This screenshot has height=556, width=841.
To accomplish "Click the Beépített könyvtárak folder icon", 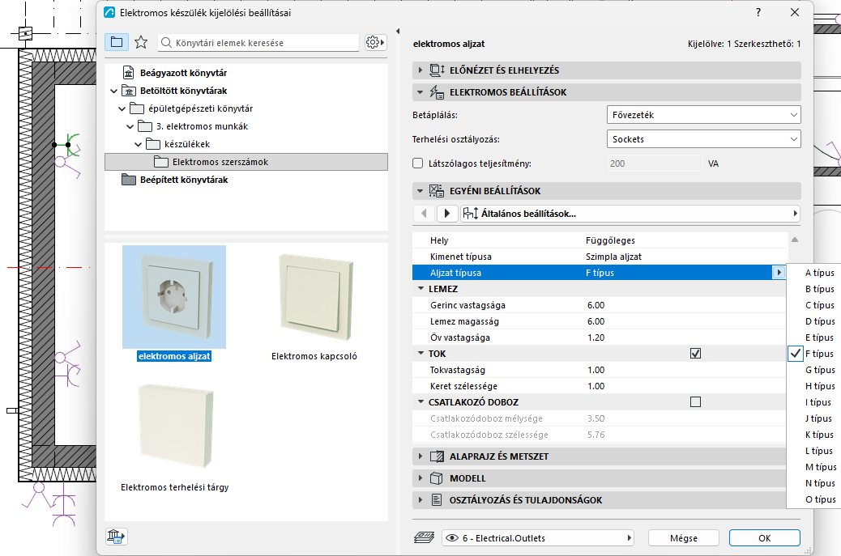I will [x=129, y=180].
